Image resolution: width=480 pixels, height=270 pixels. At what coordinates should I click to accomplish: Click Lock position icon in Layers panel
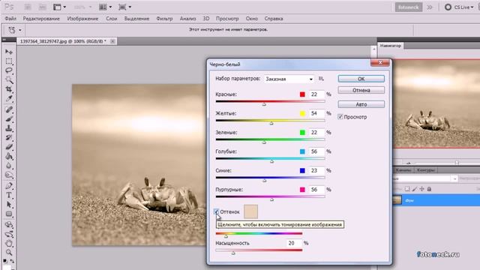pyautogui.click(x=421, y=189)
